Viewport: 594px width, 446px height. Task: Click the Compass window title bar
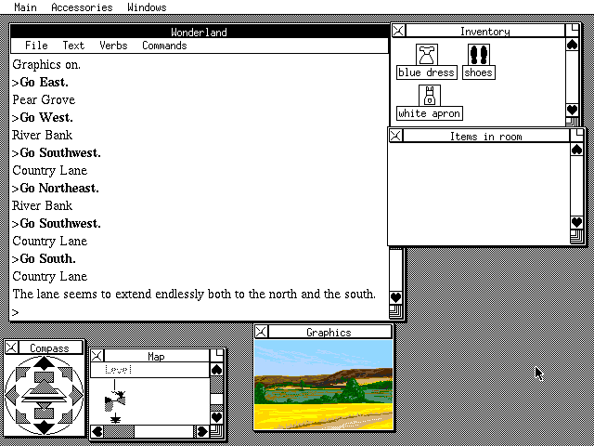tap(50, 348)
